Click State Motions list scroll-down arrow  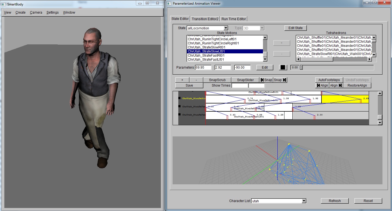tap(265, 59)
